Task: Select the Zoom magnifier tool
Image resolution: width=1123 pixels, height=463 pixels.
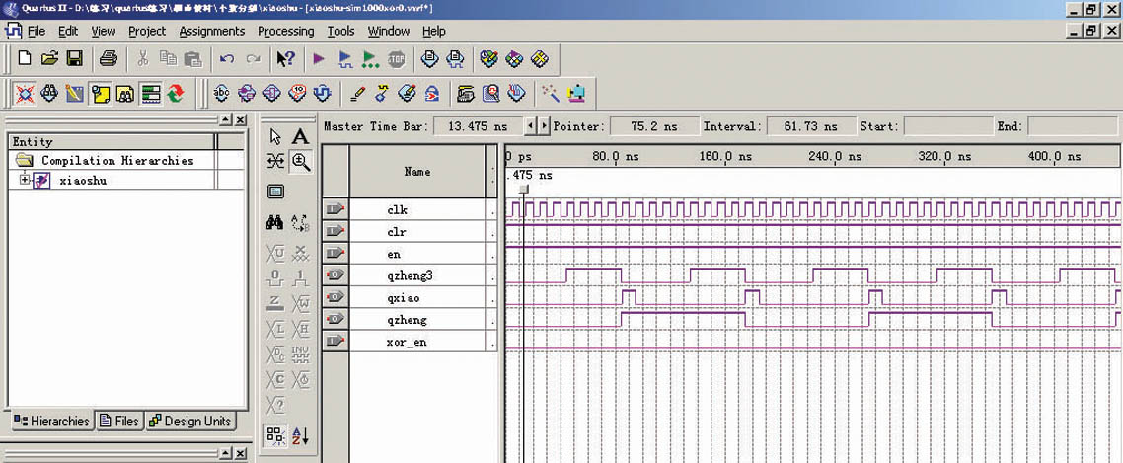Action: [x=301, y=162]
